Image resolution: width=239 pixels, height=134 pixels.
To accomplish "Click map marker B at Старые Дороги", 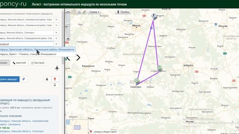I will pos(159,68).
